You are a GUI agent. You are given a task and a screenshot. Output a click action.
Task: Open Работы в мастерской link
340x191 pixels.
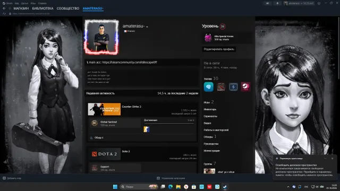click(x=216, y=130)
